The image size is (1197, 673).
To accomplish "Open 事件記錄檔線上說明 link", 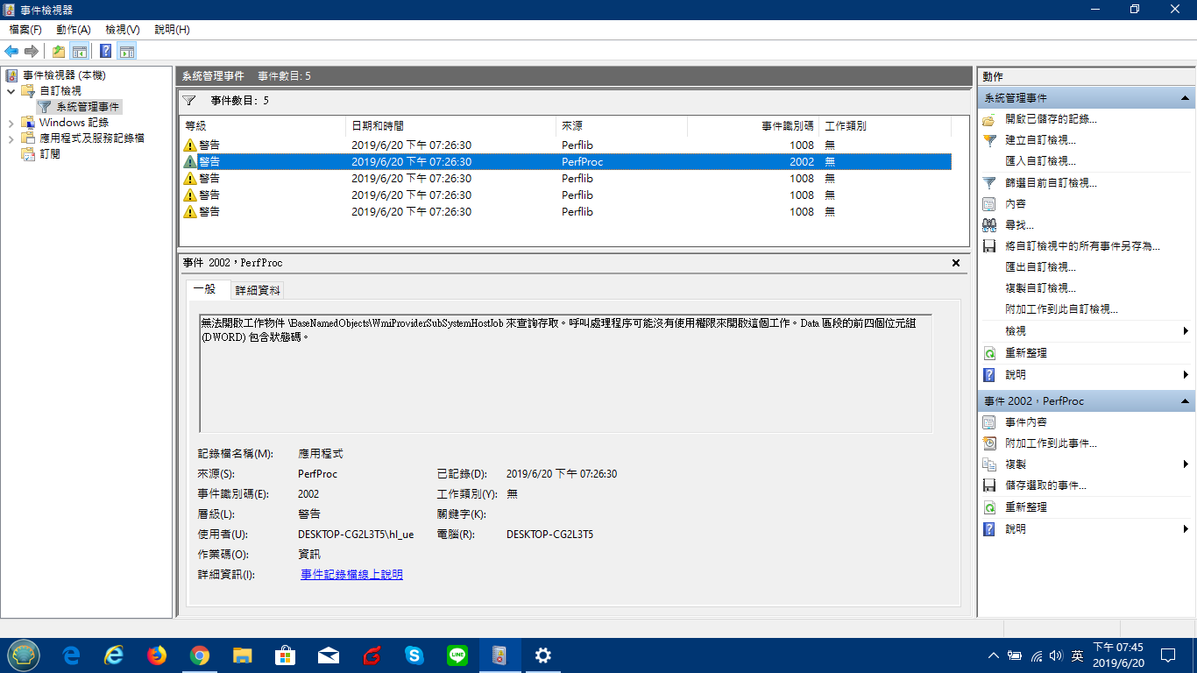I will (x=351, y=575).
